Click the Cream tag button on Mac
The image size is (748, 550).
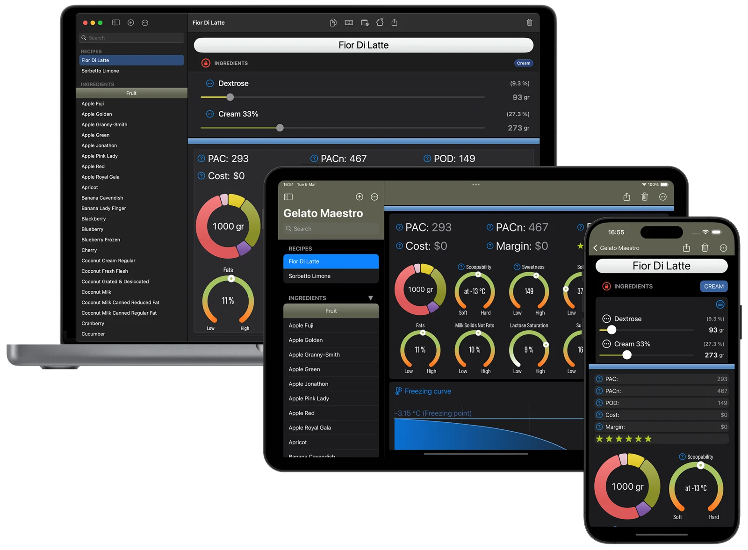[524, 63]
